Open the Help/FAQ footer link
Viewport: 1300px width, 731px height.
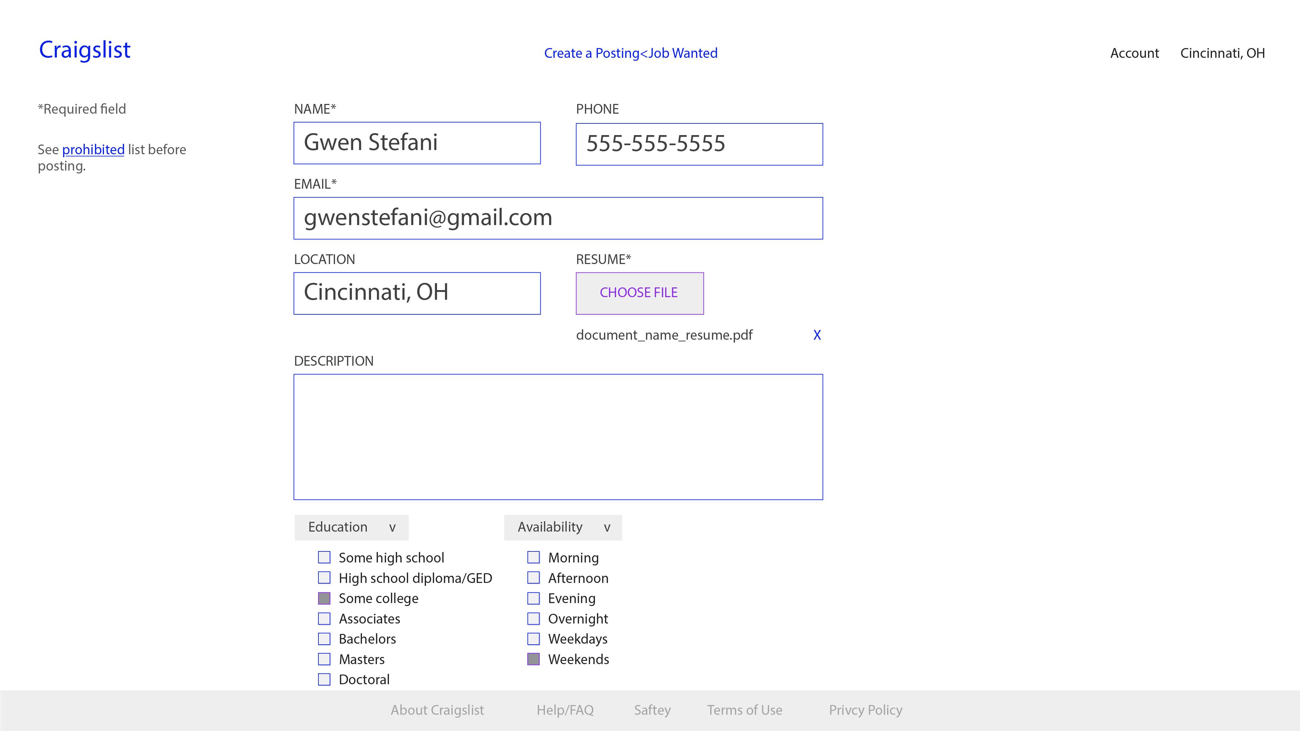tap(565, 710)
